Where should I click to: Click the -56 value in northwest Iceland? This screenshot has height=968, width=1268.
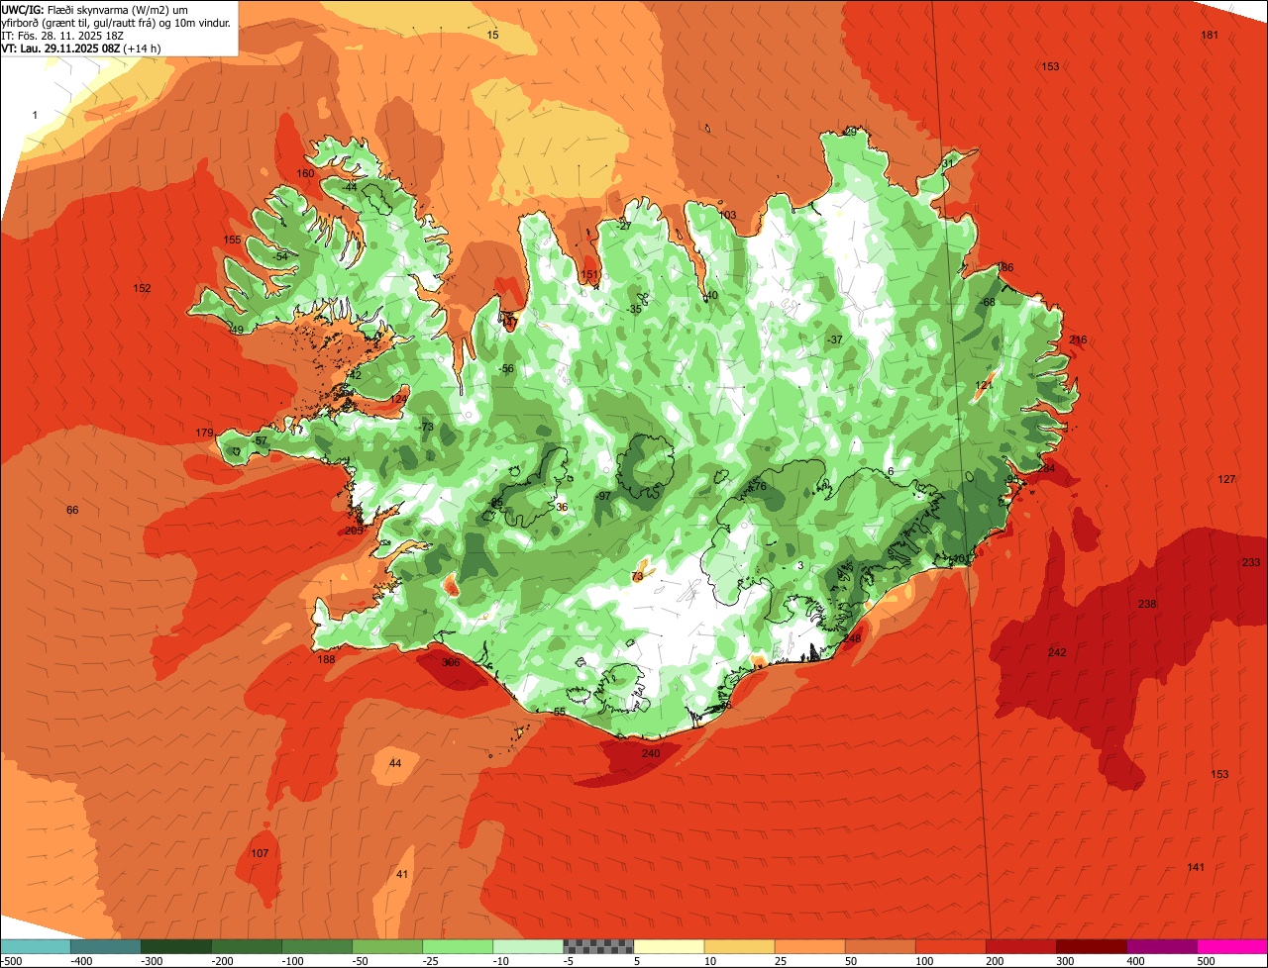[506, 368]
